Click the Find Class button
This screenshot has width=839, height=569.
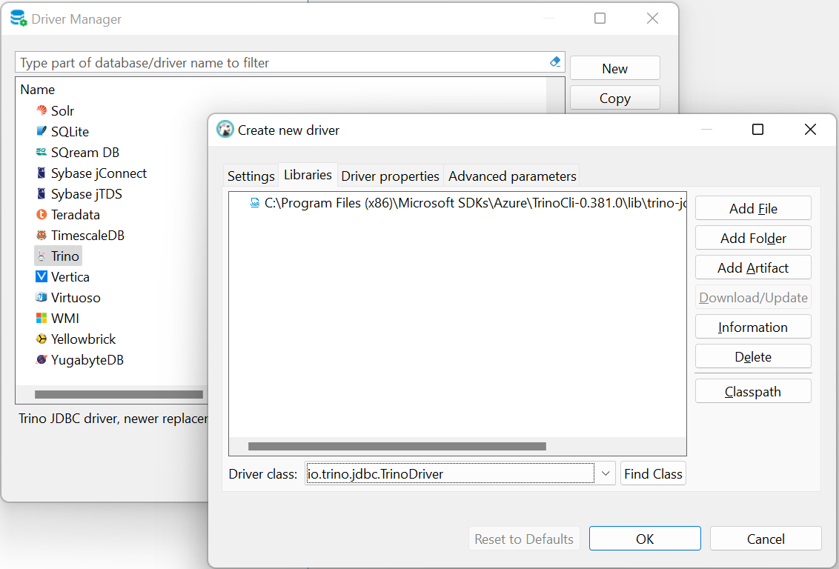(x=653, y=473)
